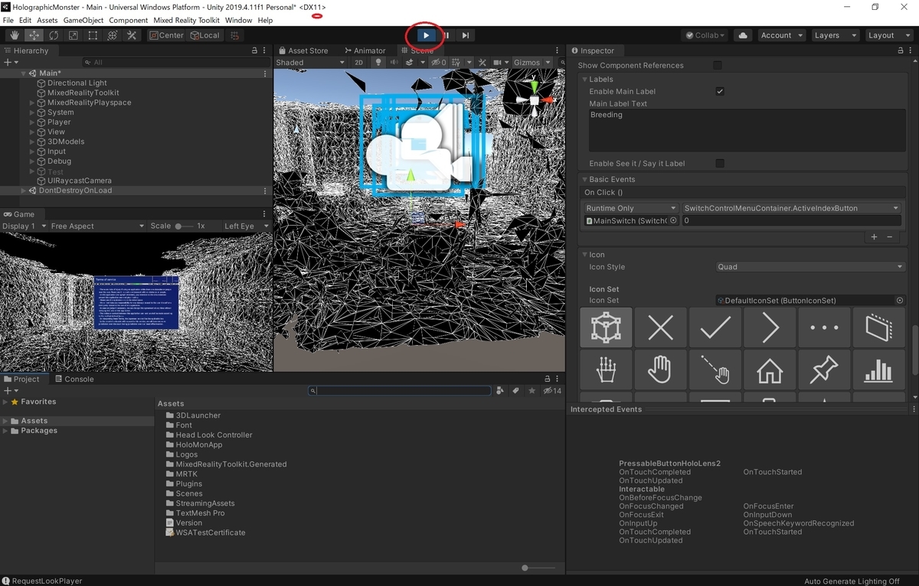Select the pin icon tile
This screenshot has width=919, height=586.
(x=824, y=370)
